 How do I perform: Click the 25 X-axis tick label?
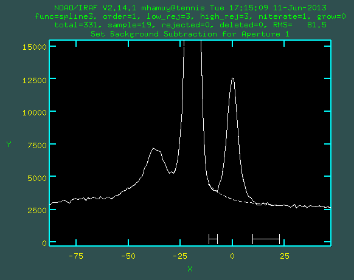[285, 256]
